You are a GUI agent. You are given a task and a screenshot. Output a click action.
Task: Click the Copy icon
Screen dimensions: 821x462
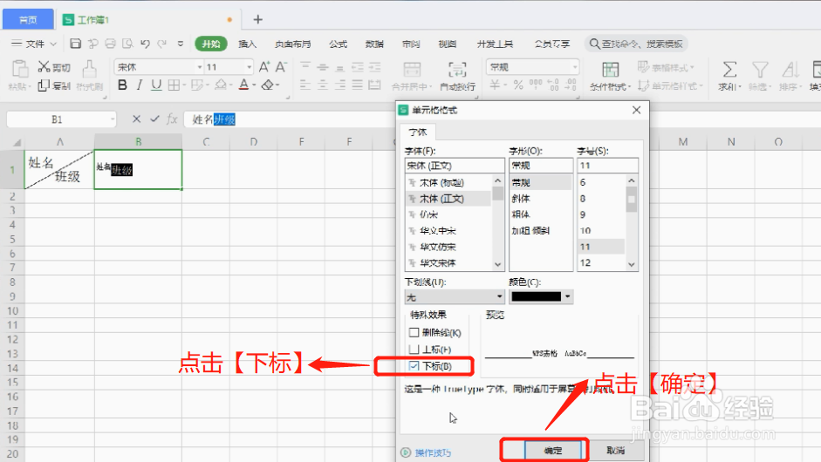[x=44, y=85]
